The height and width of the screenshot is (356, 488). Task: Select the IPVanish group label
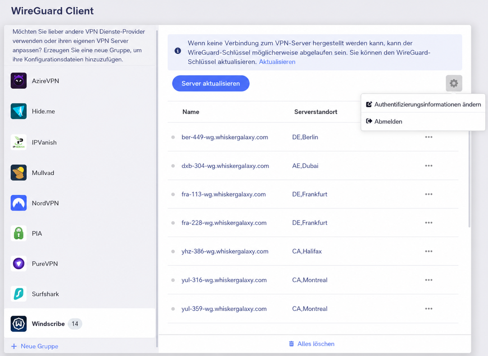pyautogui.click(x=44, y=143)
